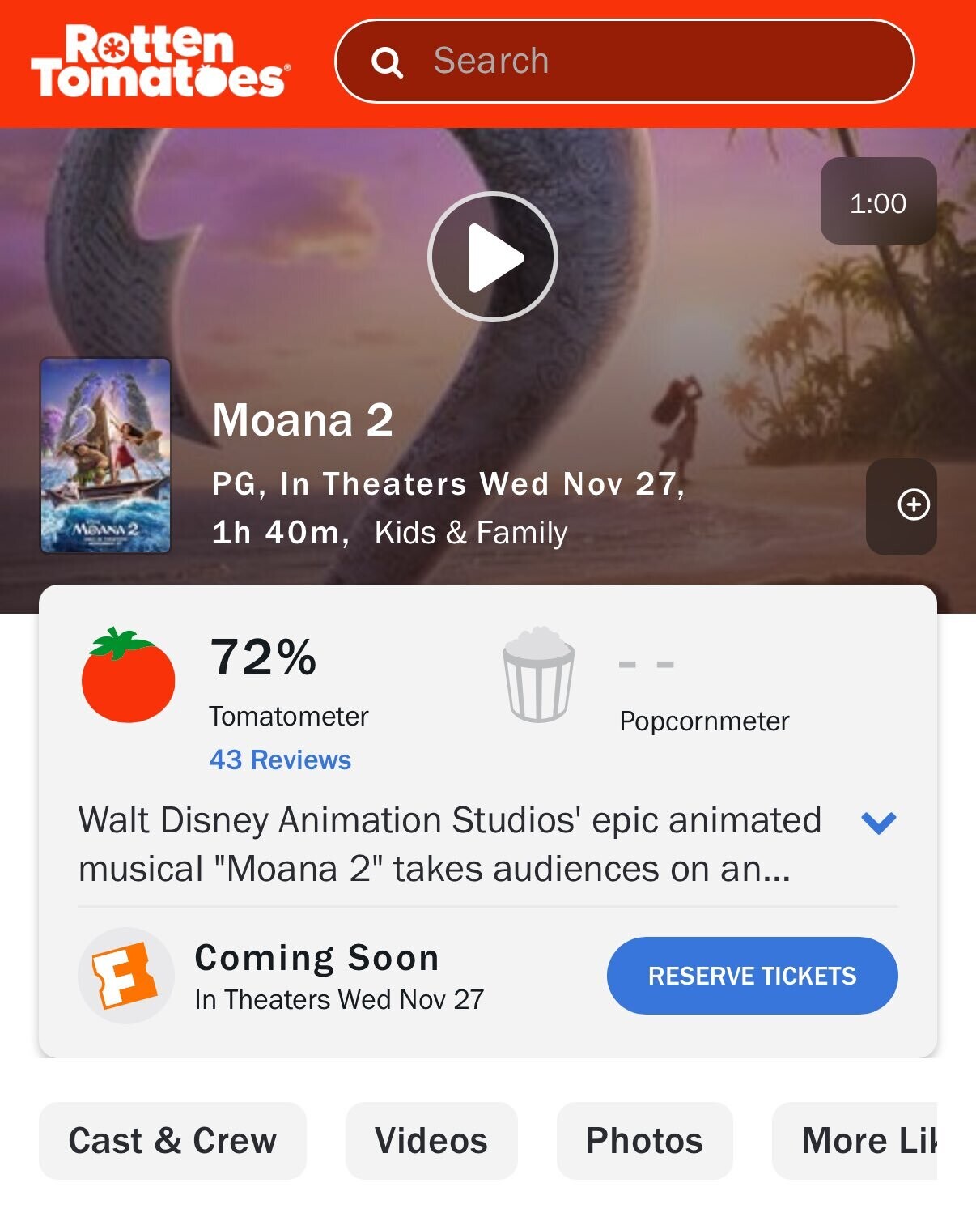Tap the Kids & Family genre link
This screenshot has height=1217, width=976.
[471, 533]
